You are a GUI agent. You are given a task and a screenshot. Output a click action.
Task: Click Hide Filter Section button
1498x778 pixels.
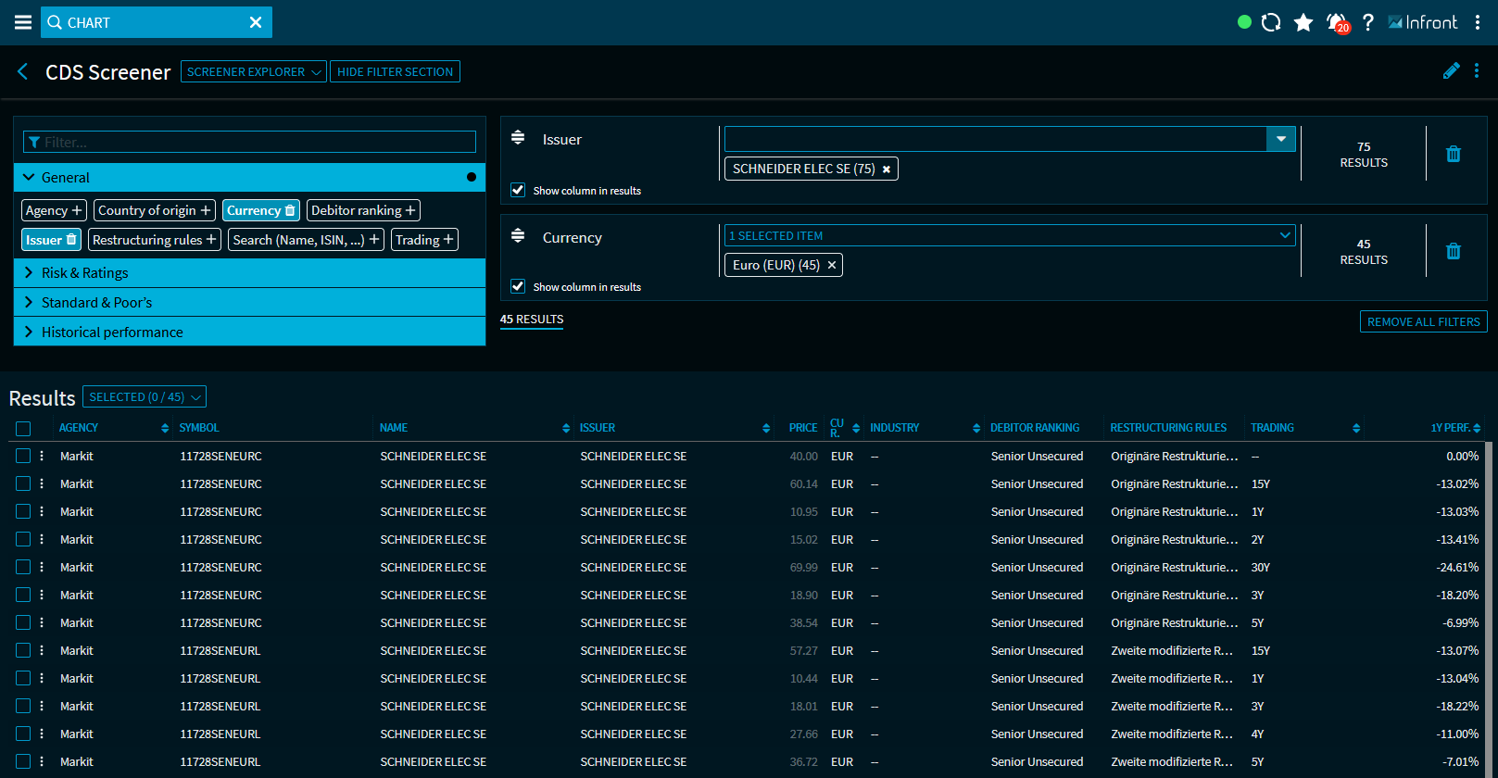click(x=395, y=71)
